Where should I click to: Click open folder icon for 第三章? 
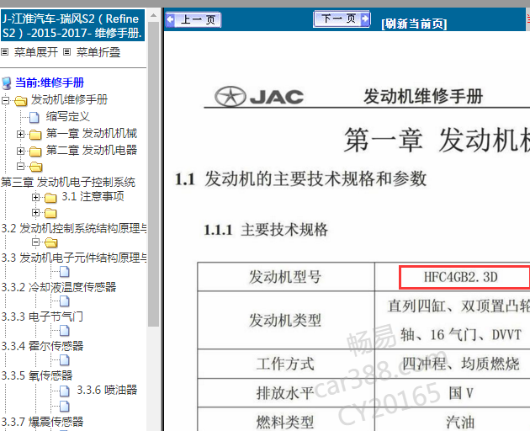(x=36, y=167)
